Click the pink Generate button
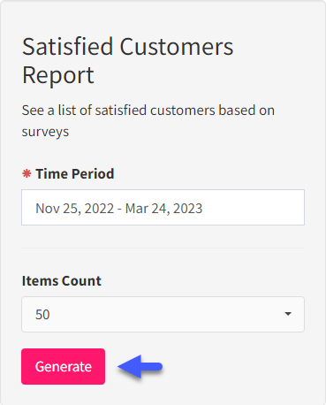This screenshot has width=326, height=405. (63, 366)
